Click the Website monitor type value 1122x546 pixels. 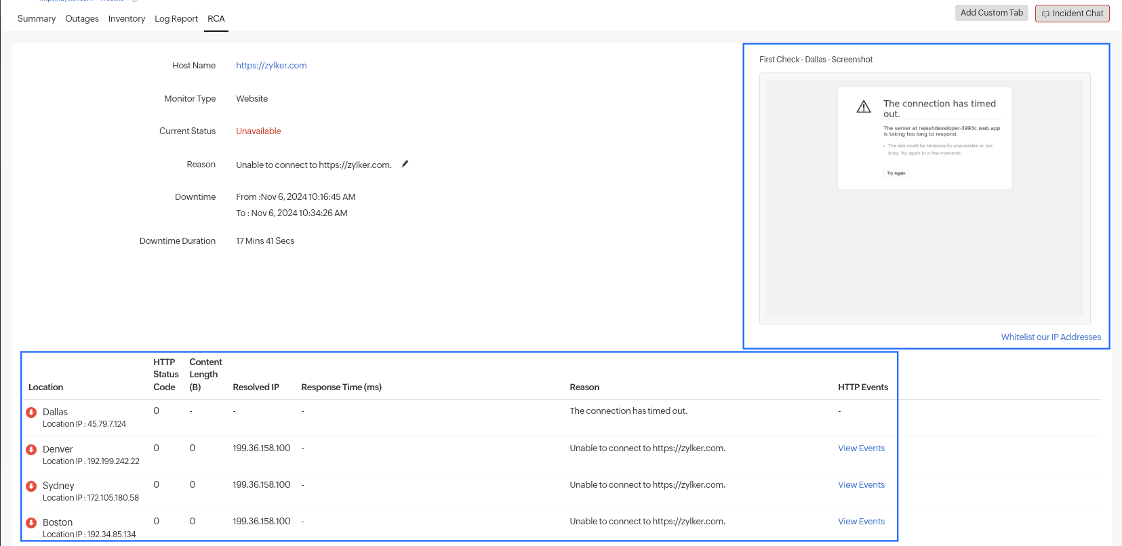(252, 98)
